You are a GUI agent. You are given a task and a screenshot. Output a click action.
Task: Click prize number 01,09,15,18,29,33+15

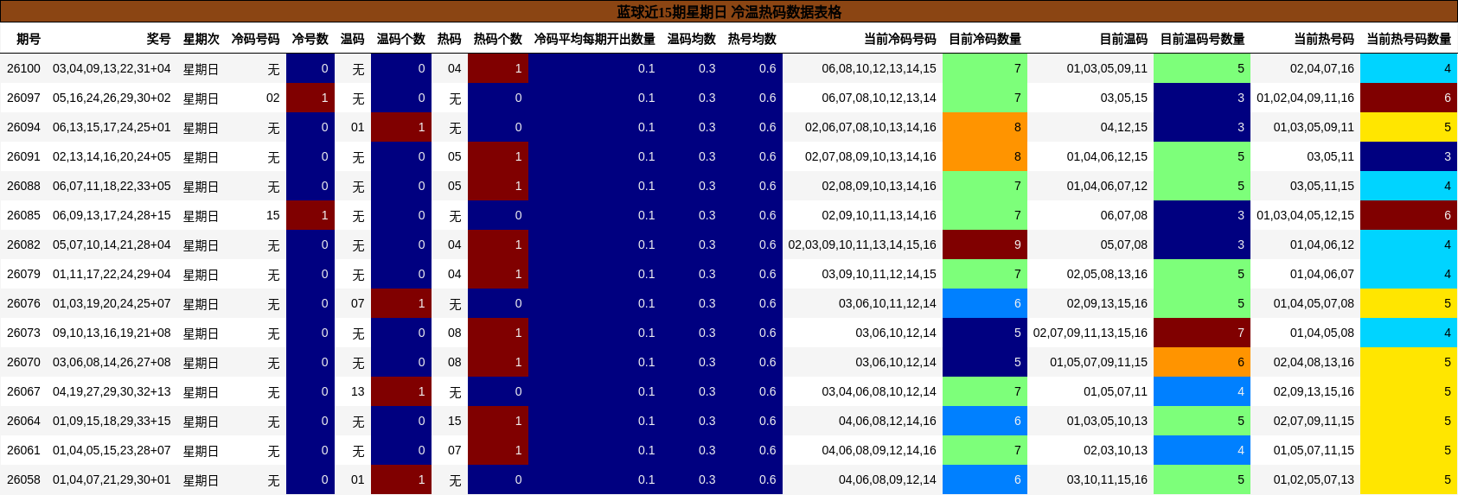point(112,421)
